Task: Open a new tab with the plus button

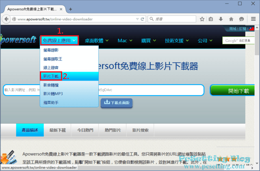Action: point(70,9)
